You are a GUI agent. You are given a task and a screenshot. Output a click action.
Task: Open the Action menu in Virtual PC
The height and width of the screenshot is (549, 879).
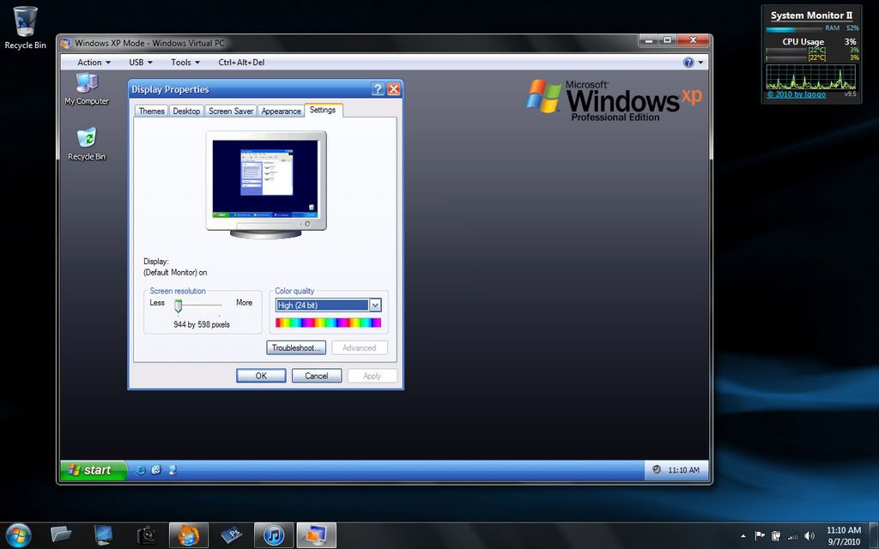(x=94, y=62)
